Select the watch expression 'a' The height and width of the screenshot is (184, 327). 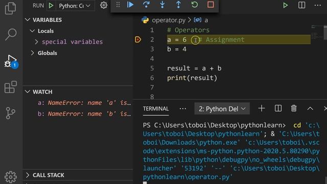click(84, 103)
